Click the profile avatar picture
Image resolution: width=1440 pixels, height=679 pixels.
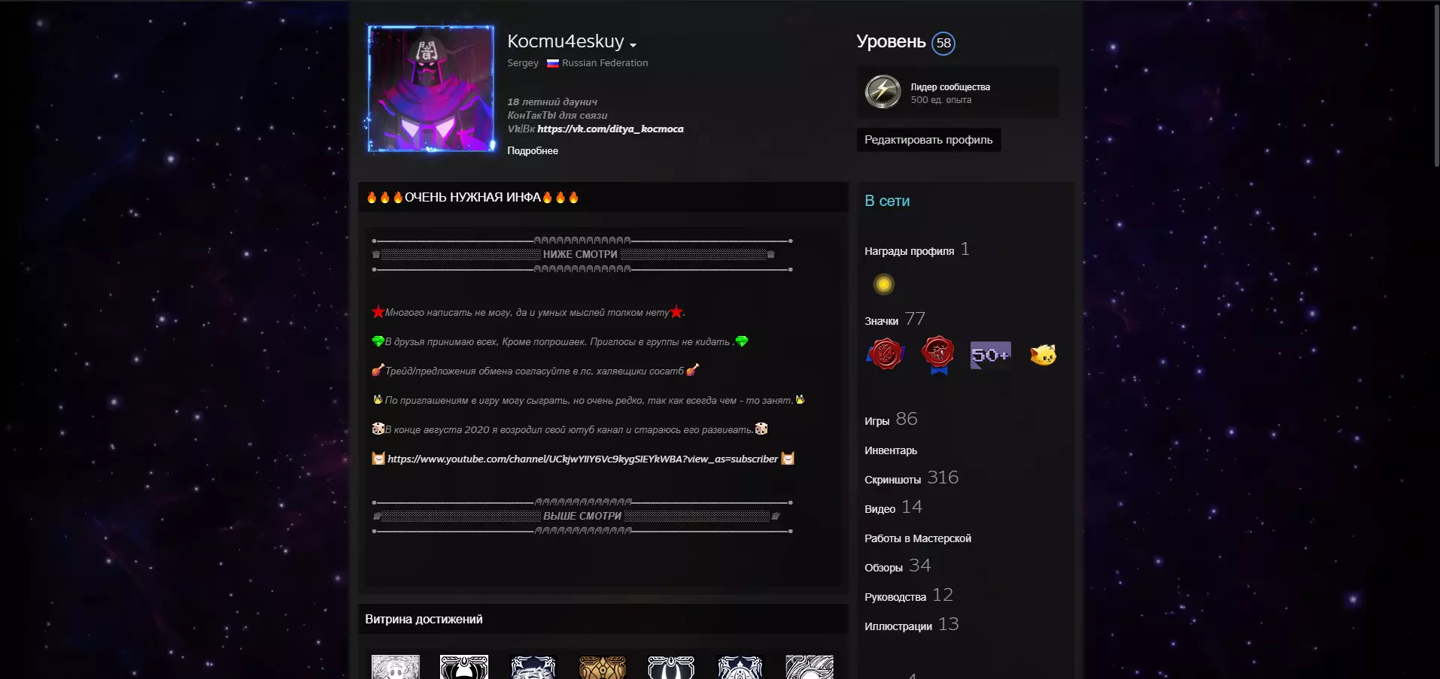pos(431,89)
